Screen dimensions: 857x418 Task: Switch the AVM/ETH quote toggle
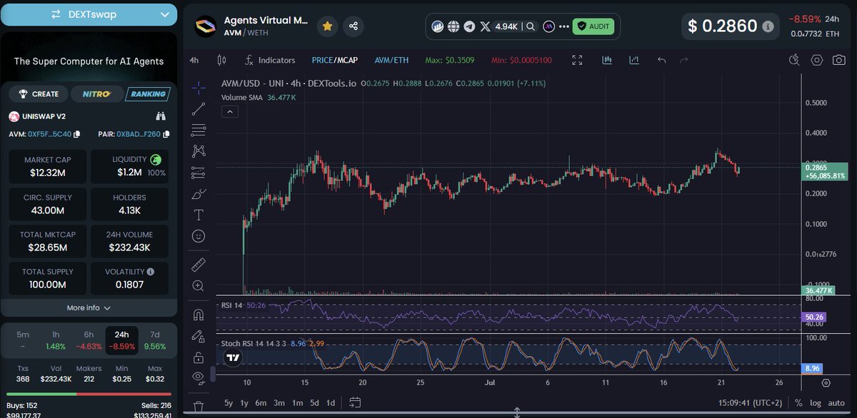391,61
